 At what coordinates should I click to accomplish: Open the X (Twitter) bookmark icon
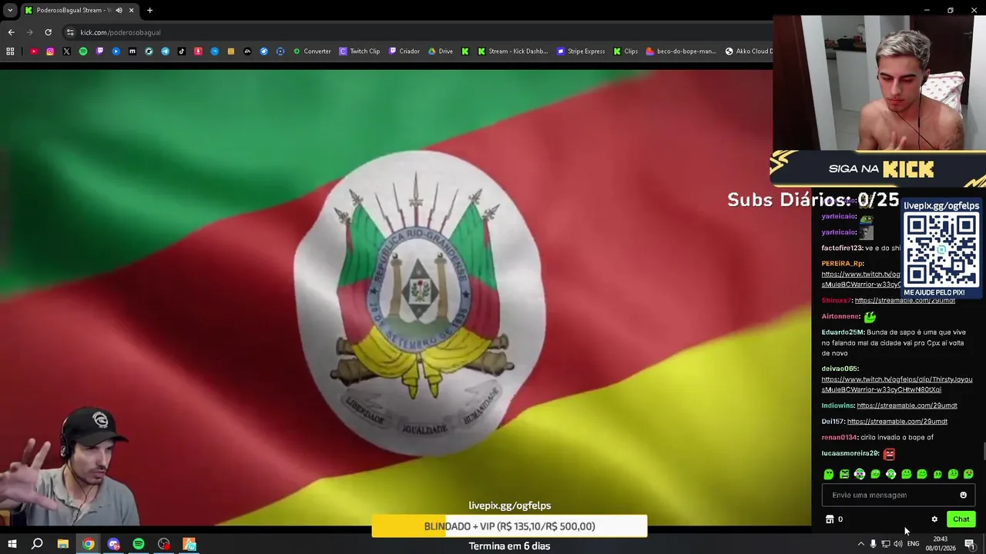click(x=66, y=52)
